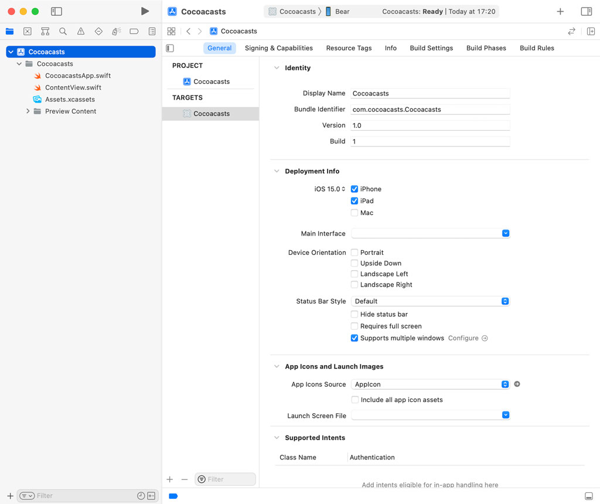Show the Report navigator list icon

tap(151, 31)
